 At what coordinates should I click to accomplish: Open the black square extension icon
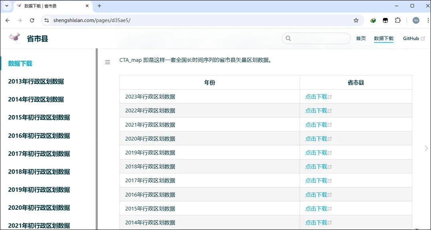(x=386, y=20)
